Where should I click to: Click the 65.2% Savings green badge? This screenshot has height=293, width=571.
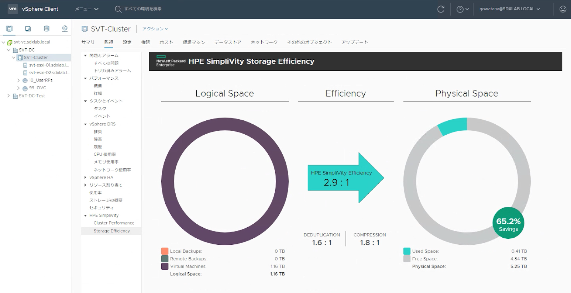click(x=508, y=223)
